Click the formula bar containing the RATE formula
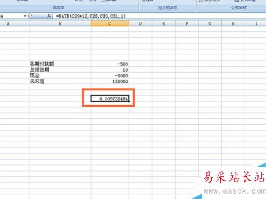Image resolution: width=266 pixels, height=199 pixels. 160,16
